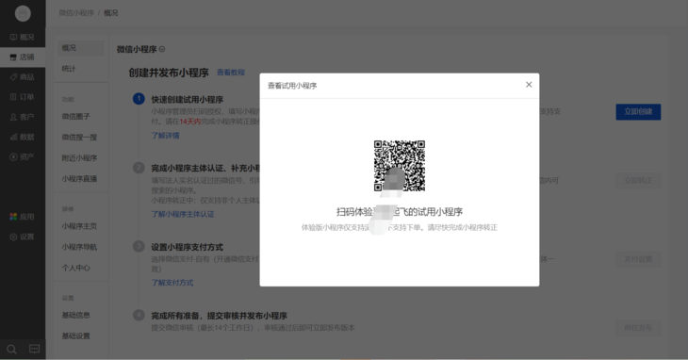Viewport: 688px width, 360px height.
Task: Open 个人中心 menu item
Action: (x=76, y=268)
